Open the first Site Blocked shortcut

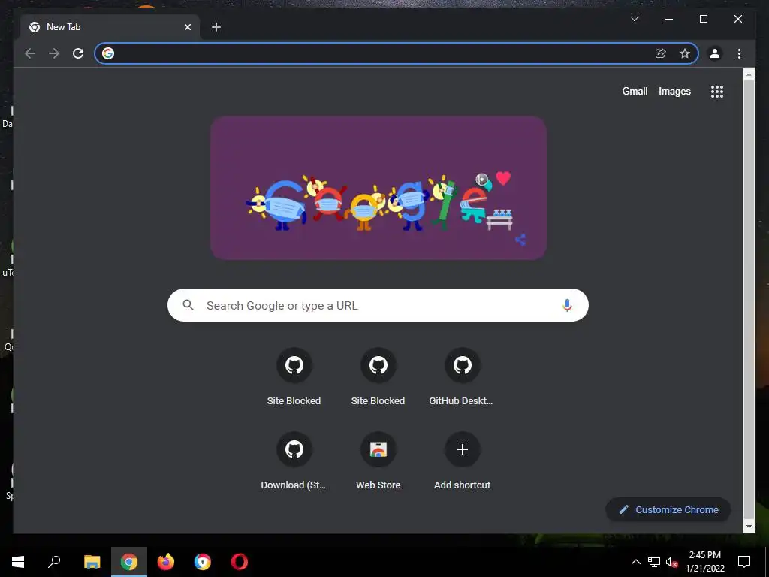294,376
